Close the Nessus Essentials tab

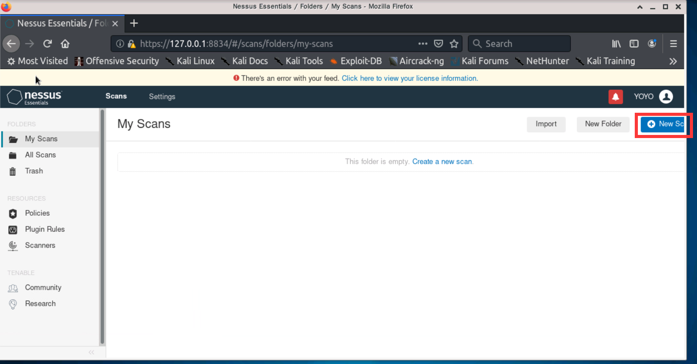[115, 24]
